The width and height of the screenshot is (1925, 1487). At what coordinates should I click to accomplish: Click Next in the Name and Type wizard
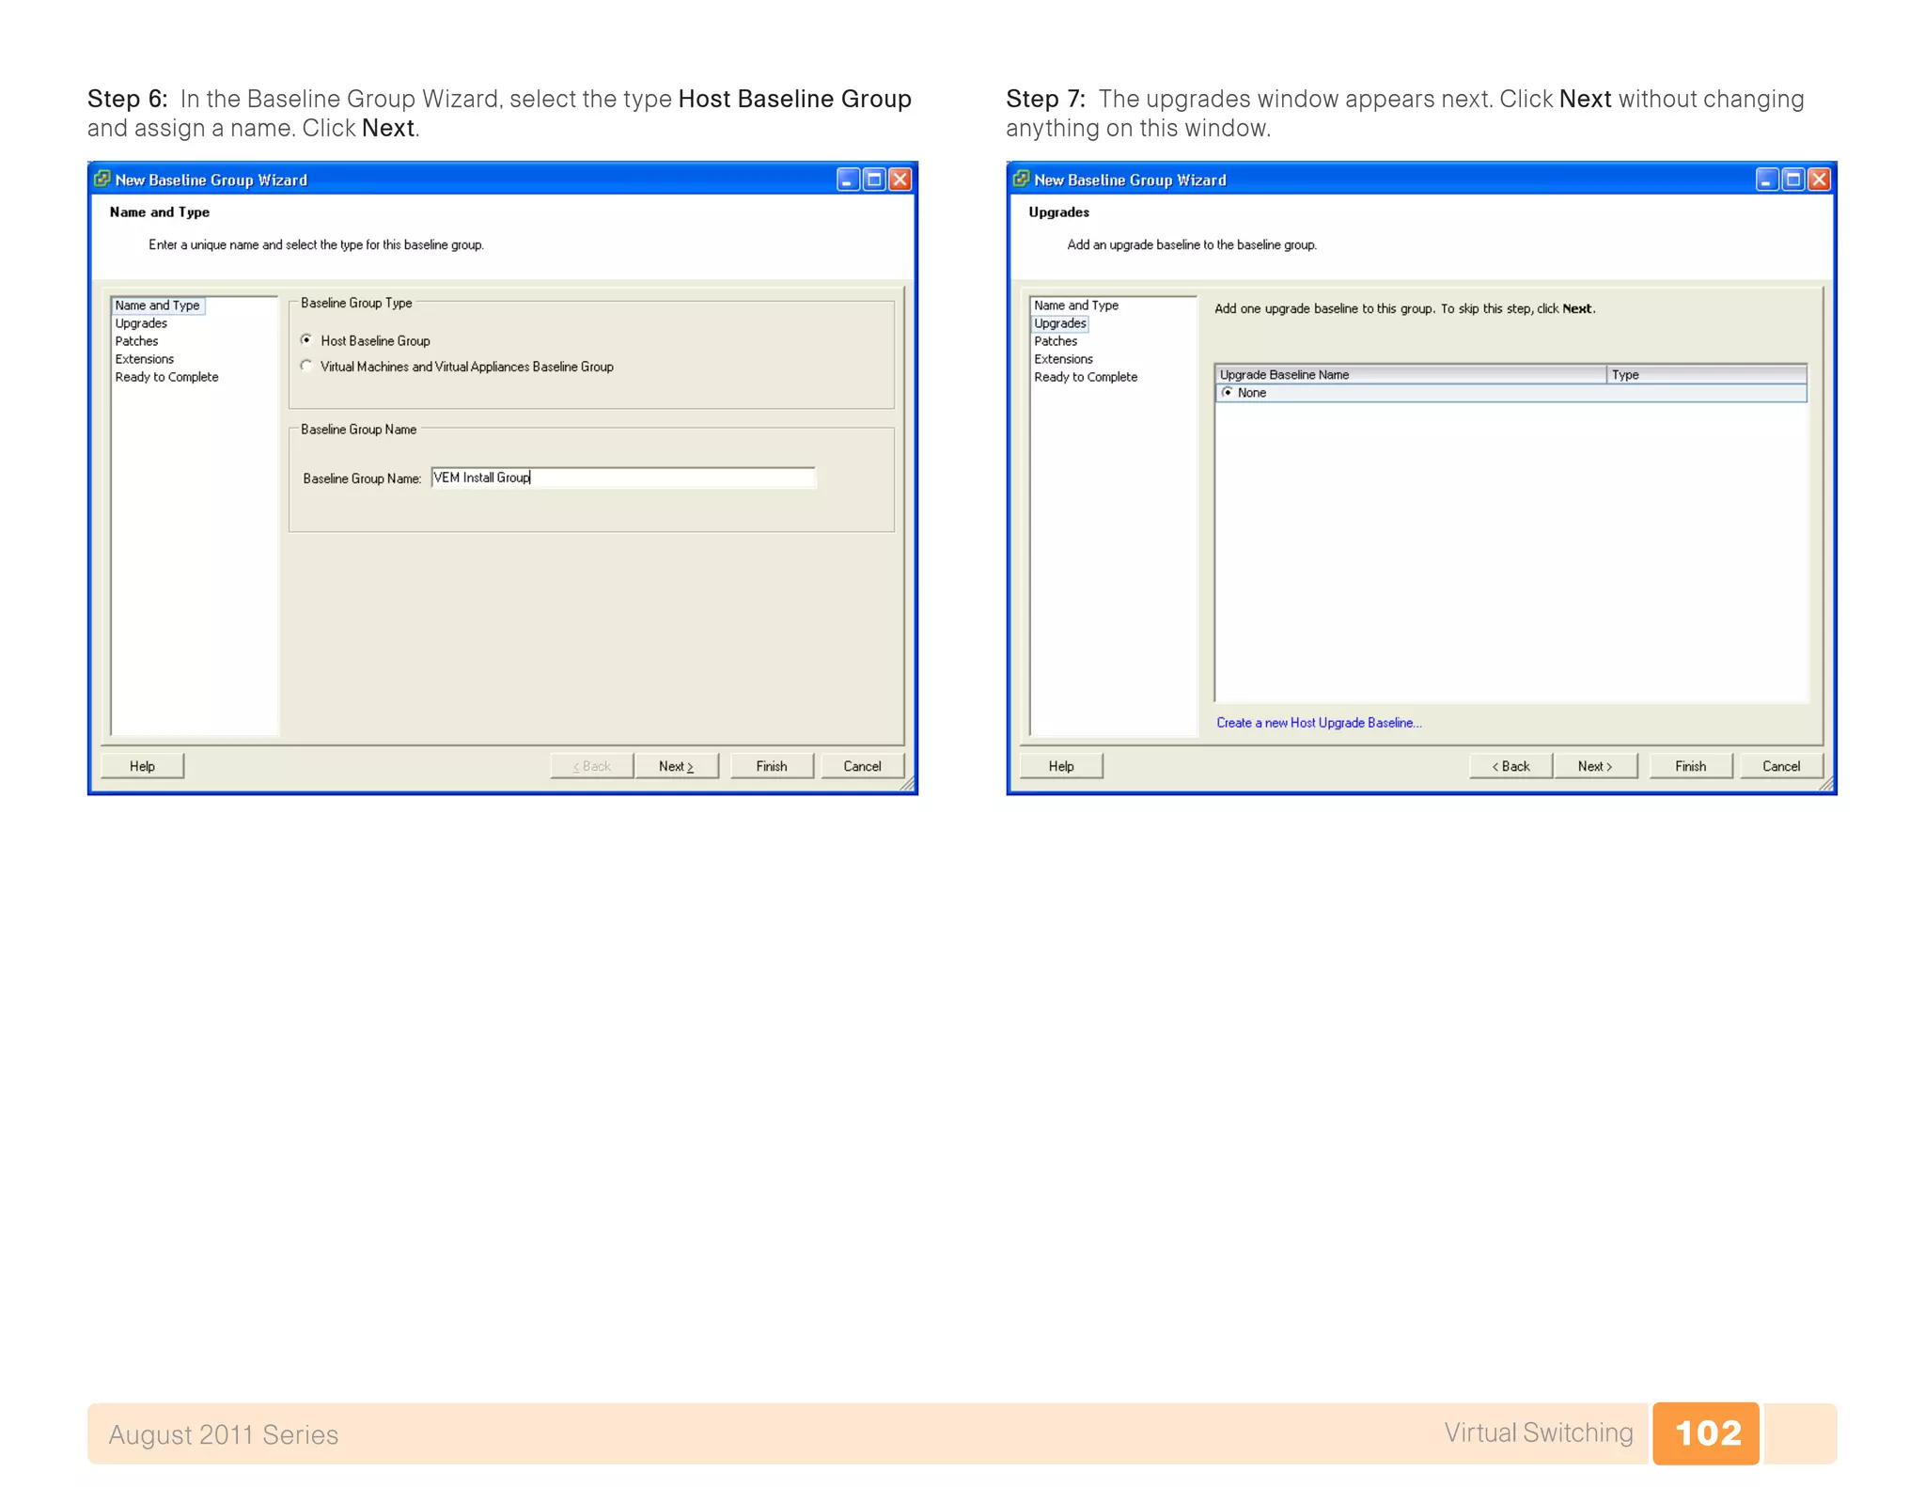point(676,766)
